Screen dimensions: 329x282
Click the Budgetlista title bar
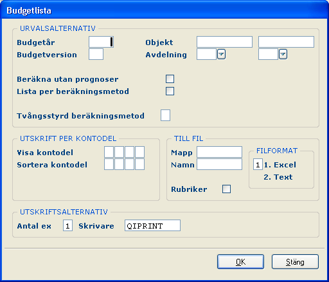pyautogui.click(x=164, y=10)
